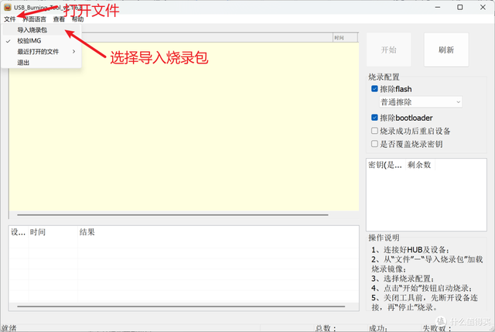This screenshot has height=332, width=495.
Task: Click the 剩余数 column header
Action: coord(419,165)
